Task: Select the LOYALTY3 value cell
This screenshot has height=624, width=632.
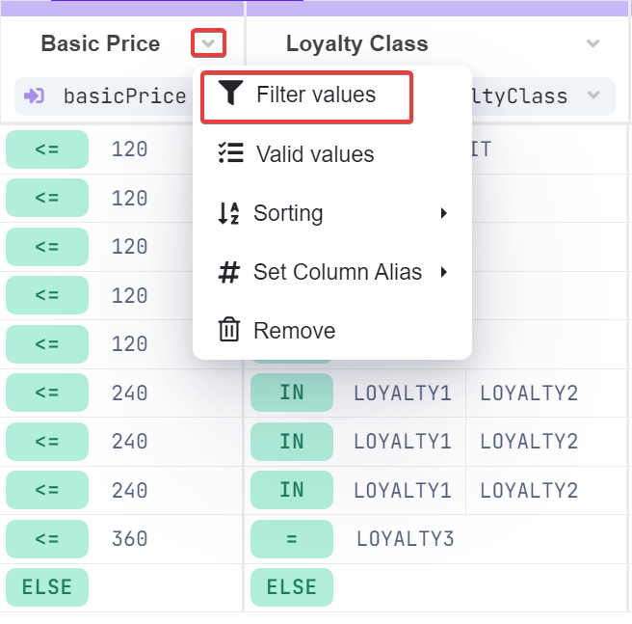Action: tap(405, 538)
